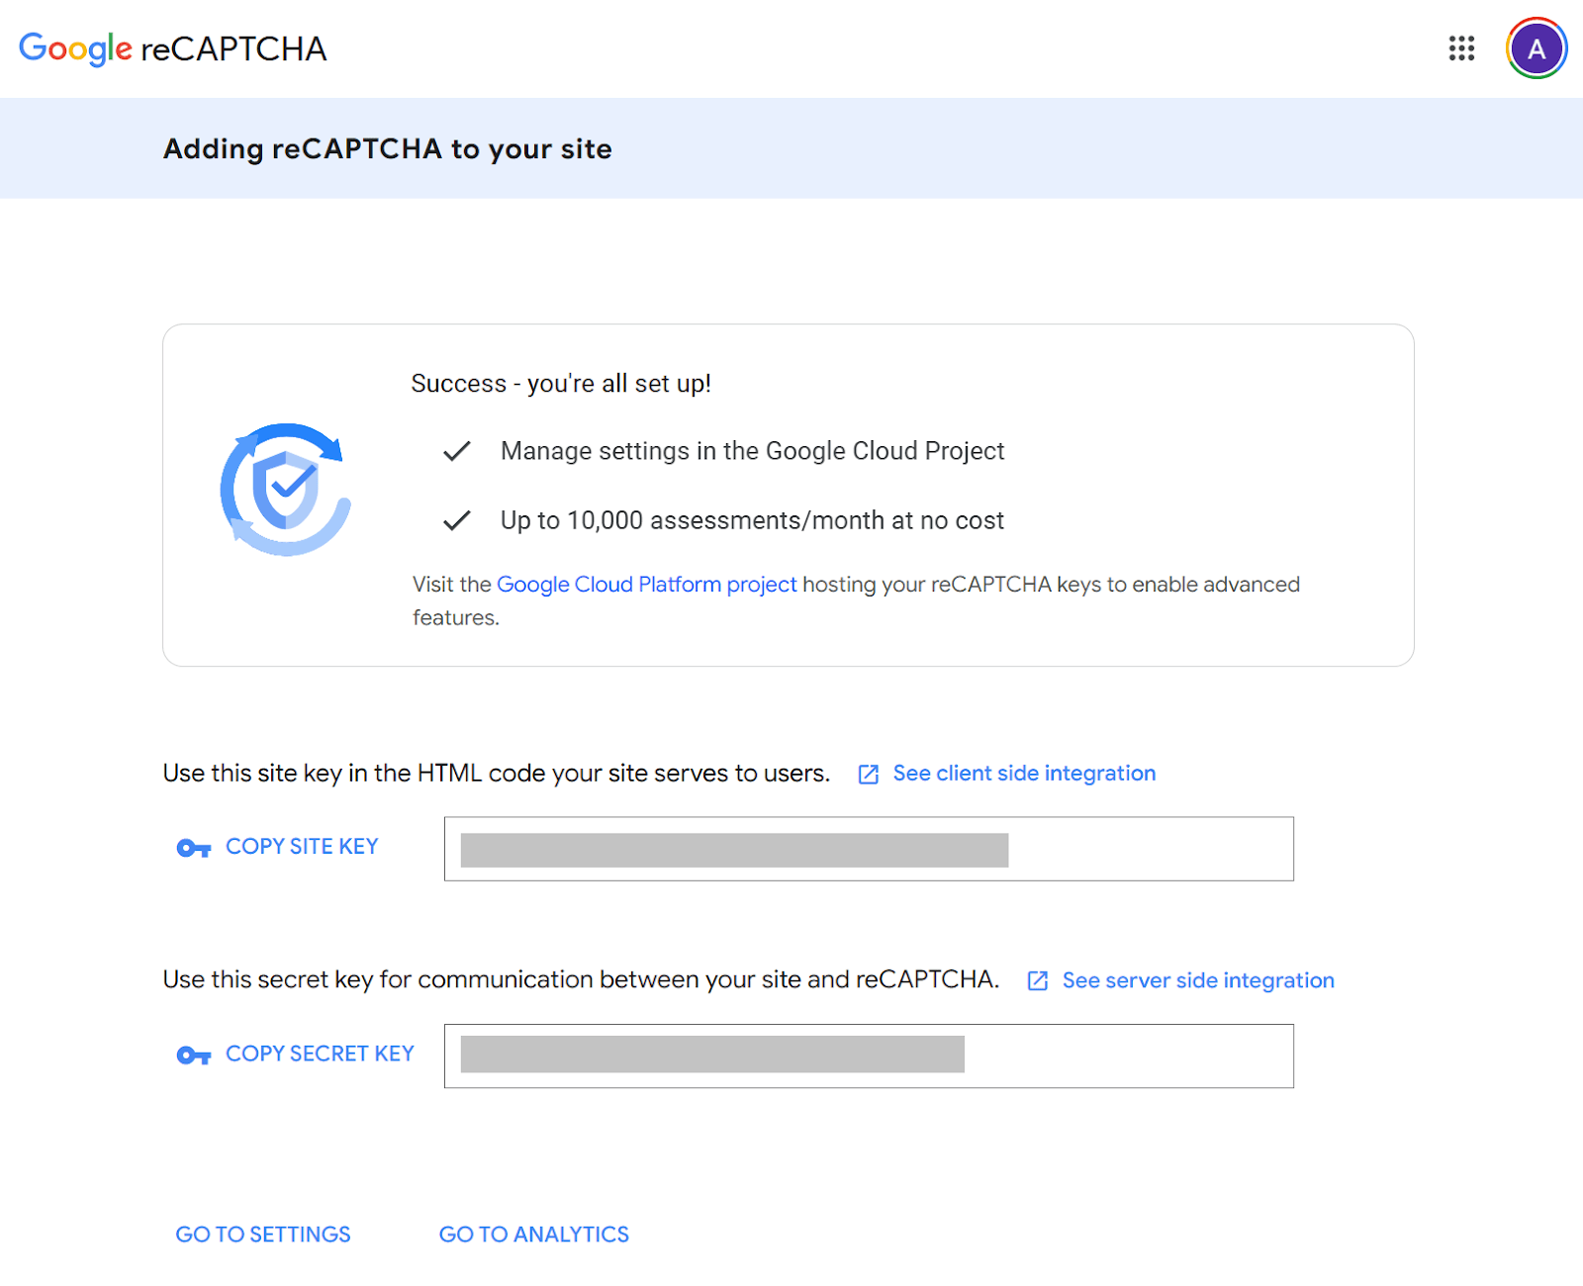This screenshot has width=1583, height=1286.
Task: Go to Analytics via bottom link
Action: point(534,1235)
